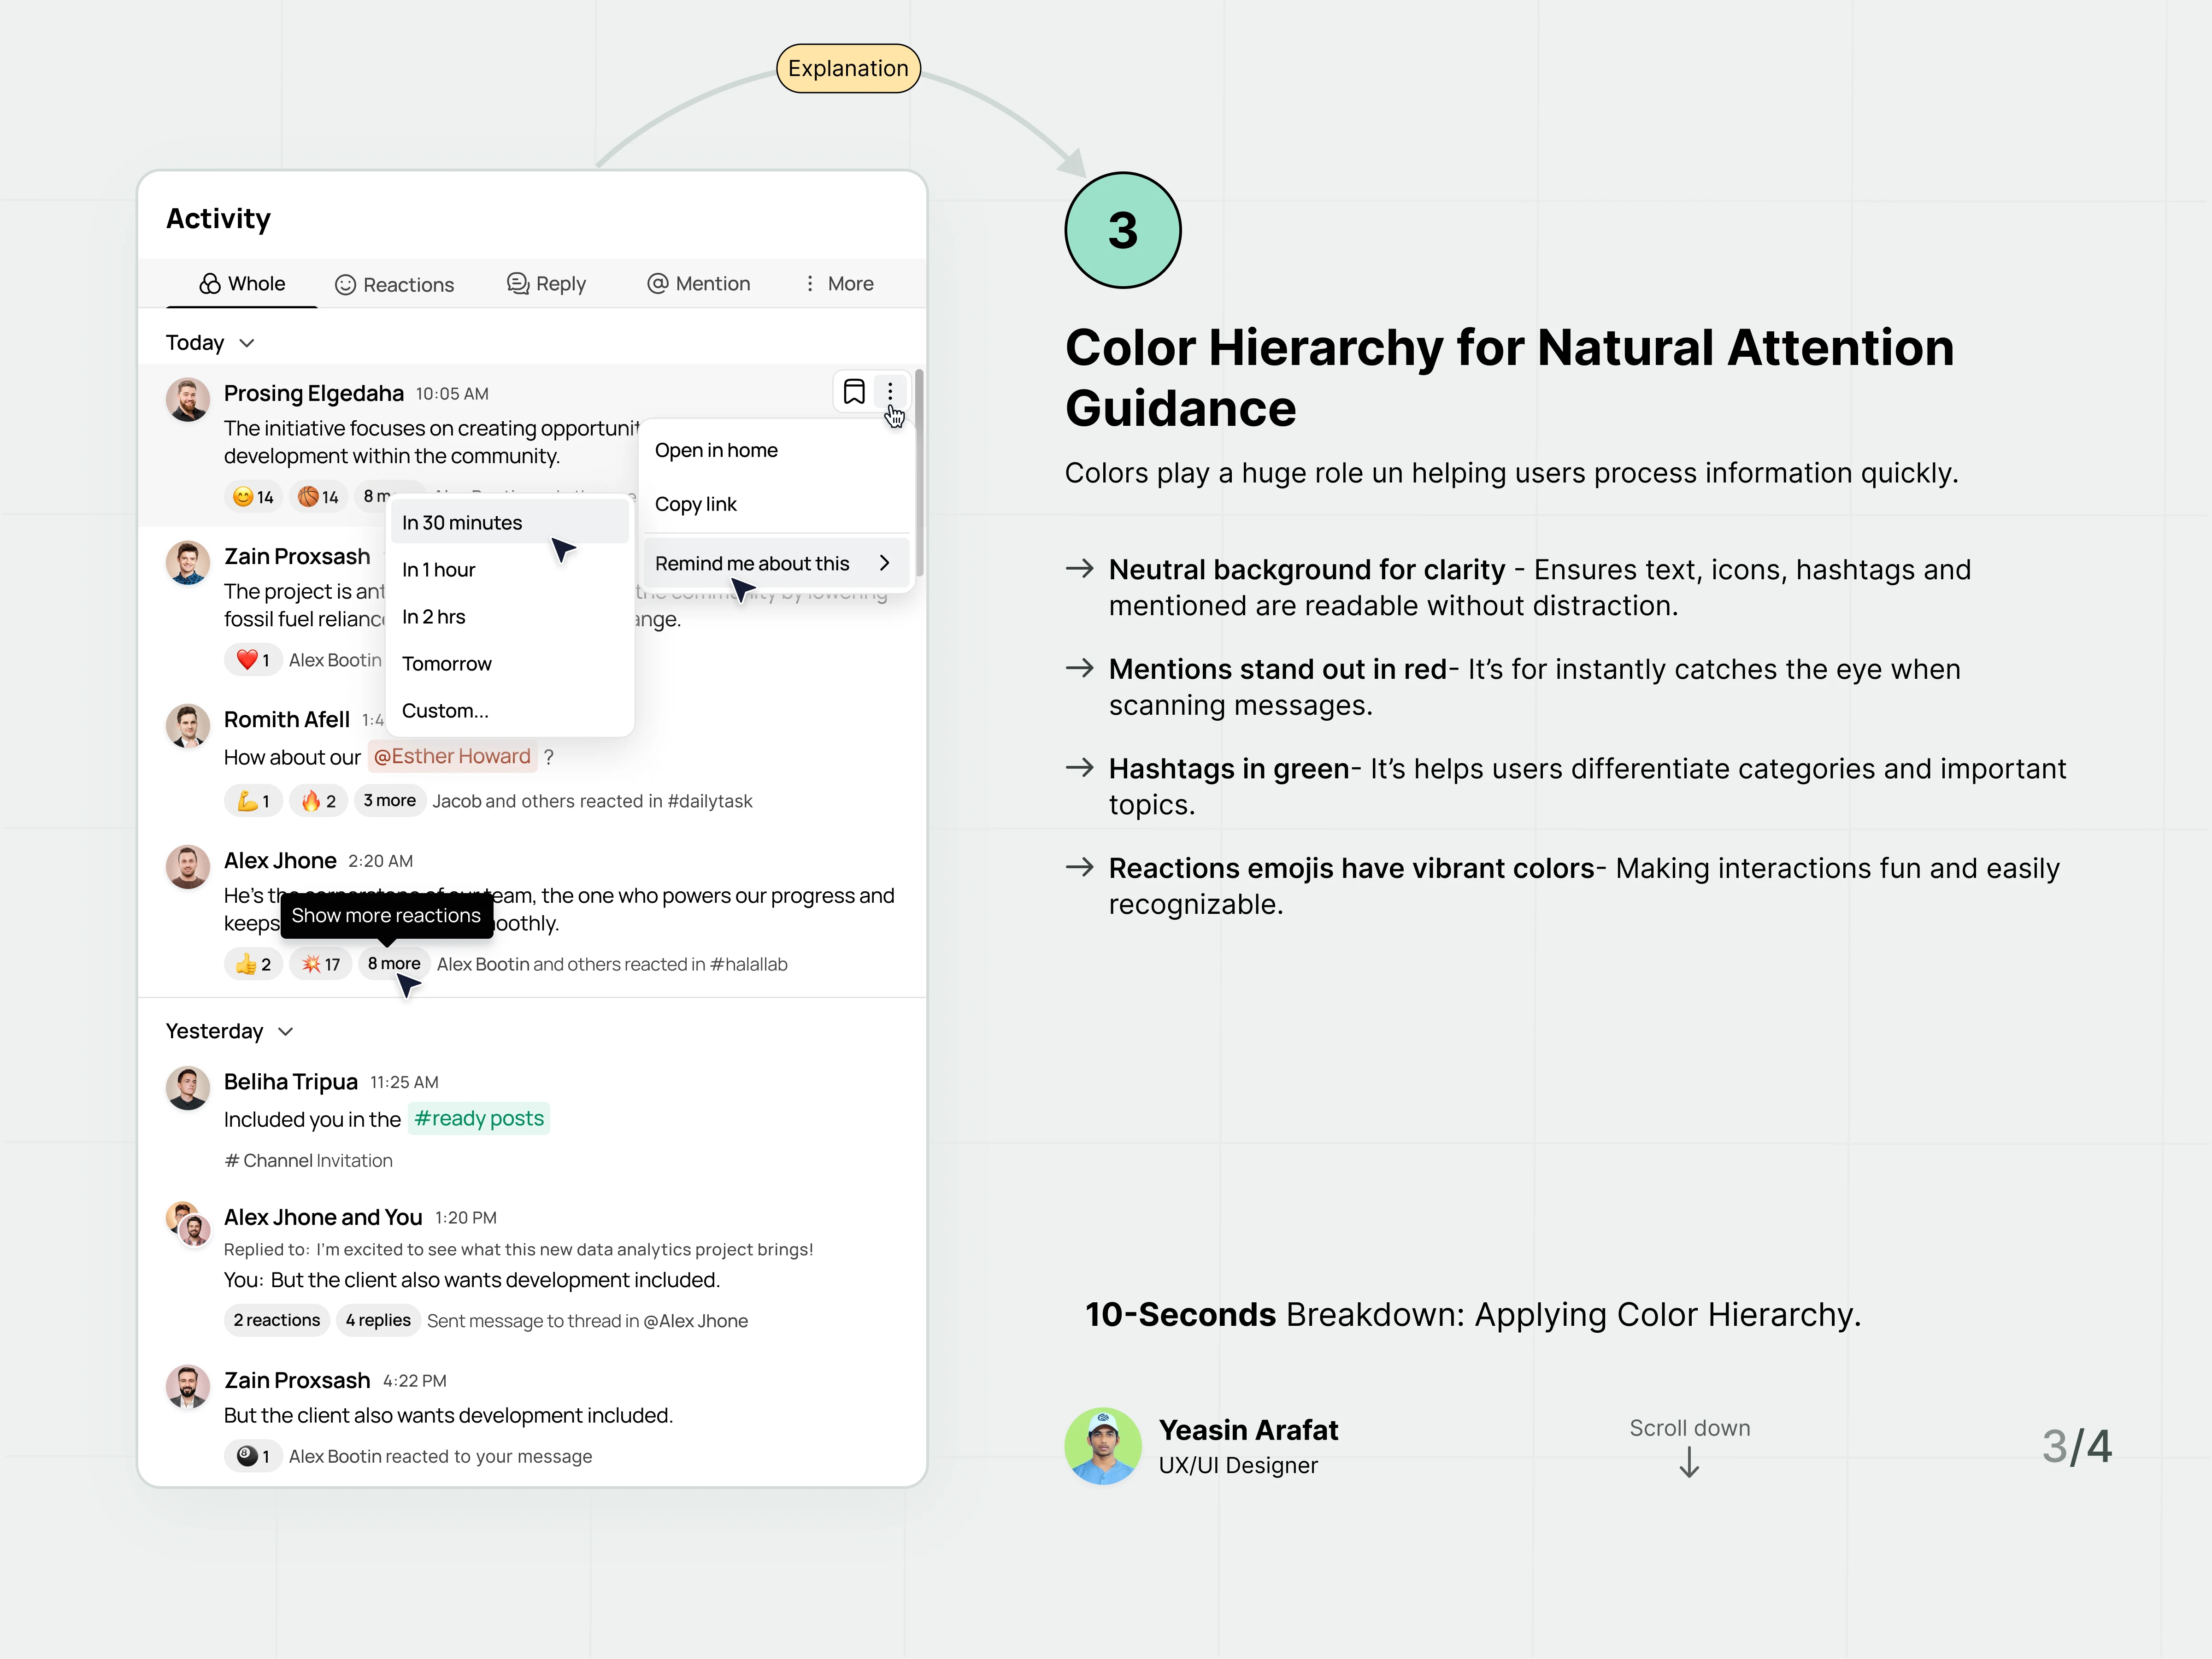Viewport: 2212px width, 1659px height.
Task: Click the 4 replies chip
Action: [x=378, y=1320]
